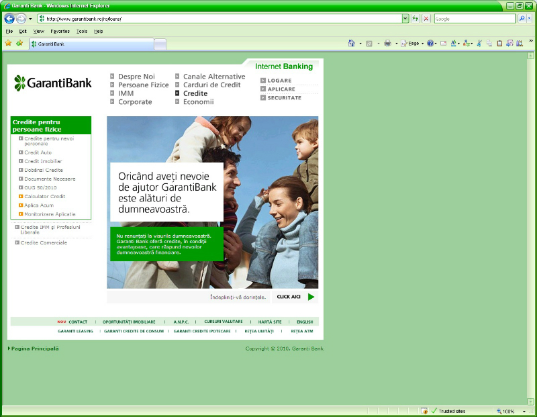Open the Persoane Fizice navigation link
This screenshot has height=417, width=537.
click(x=143, y=85)
